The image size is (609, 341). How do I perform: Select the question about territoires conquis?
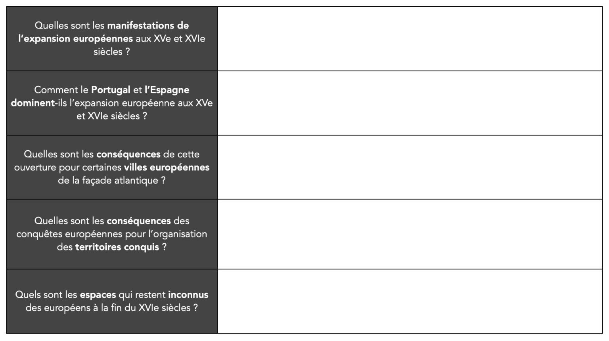point(112,234)
